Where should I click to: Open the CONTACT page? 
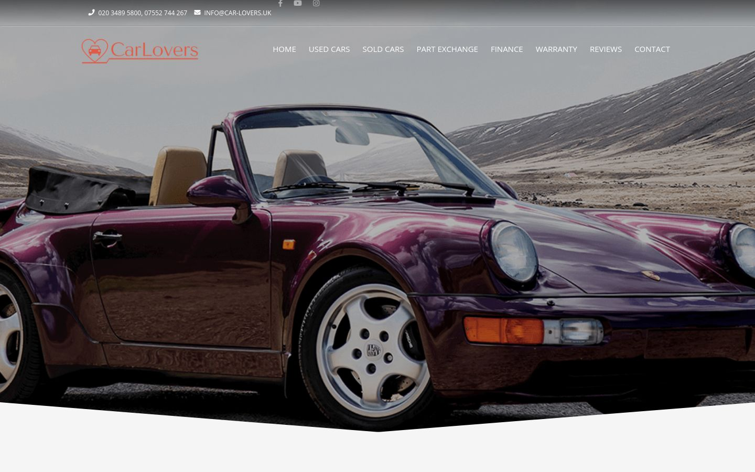click(x=652, y=49)
